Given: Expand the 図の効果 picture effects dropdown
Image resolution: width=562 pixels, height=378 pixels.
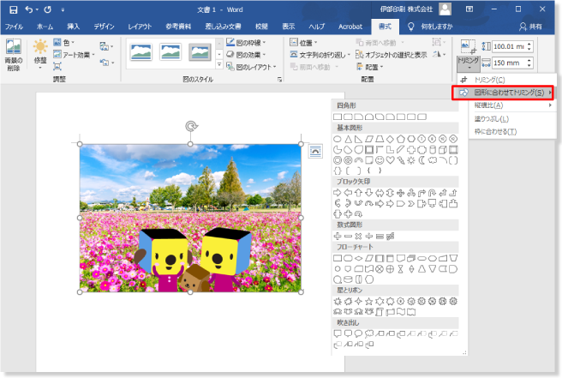Looking at the screenshot, I should tap(246, 55).
